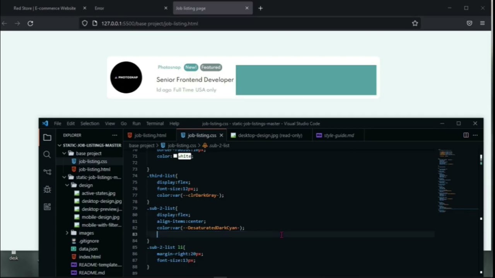Open active-states.jpg file

pos(98,193)
